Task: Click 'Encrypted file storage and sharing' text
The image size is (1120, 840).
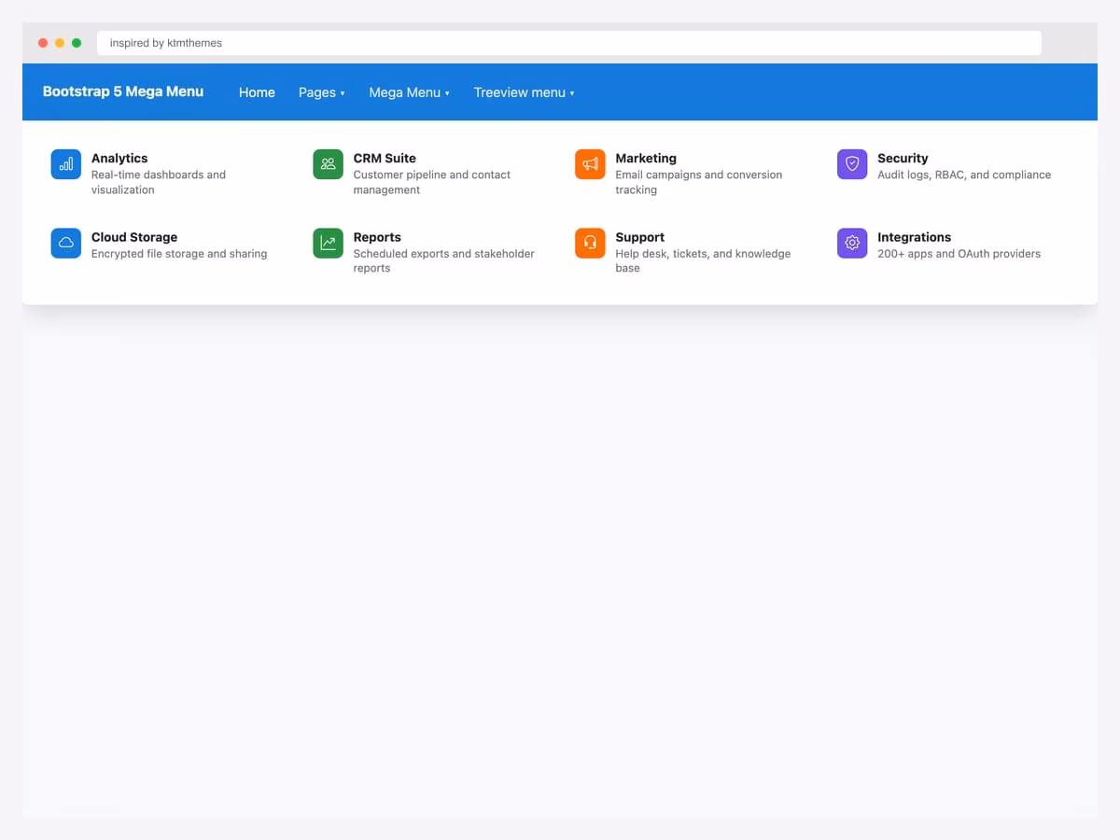Action: [179, 254]
